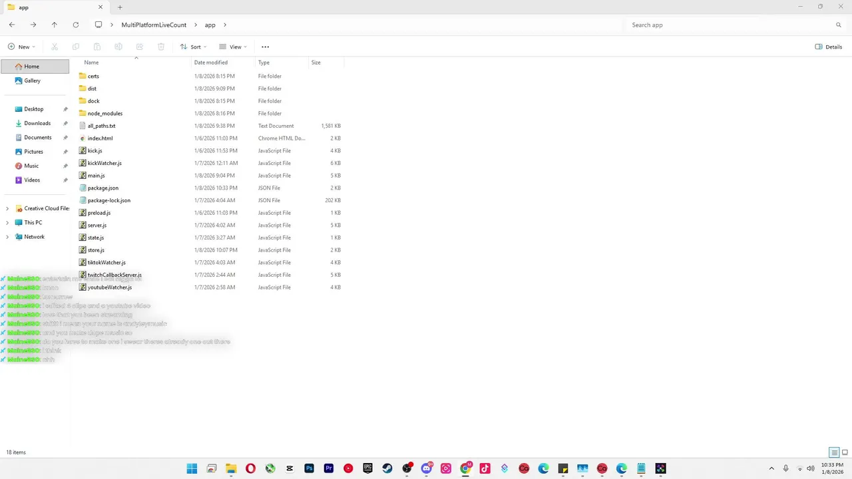Open Photoshop from the taskbar

tap(309, 468)
